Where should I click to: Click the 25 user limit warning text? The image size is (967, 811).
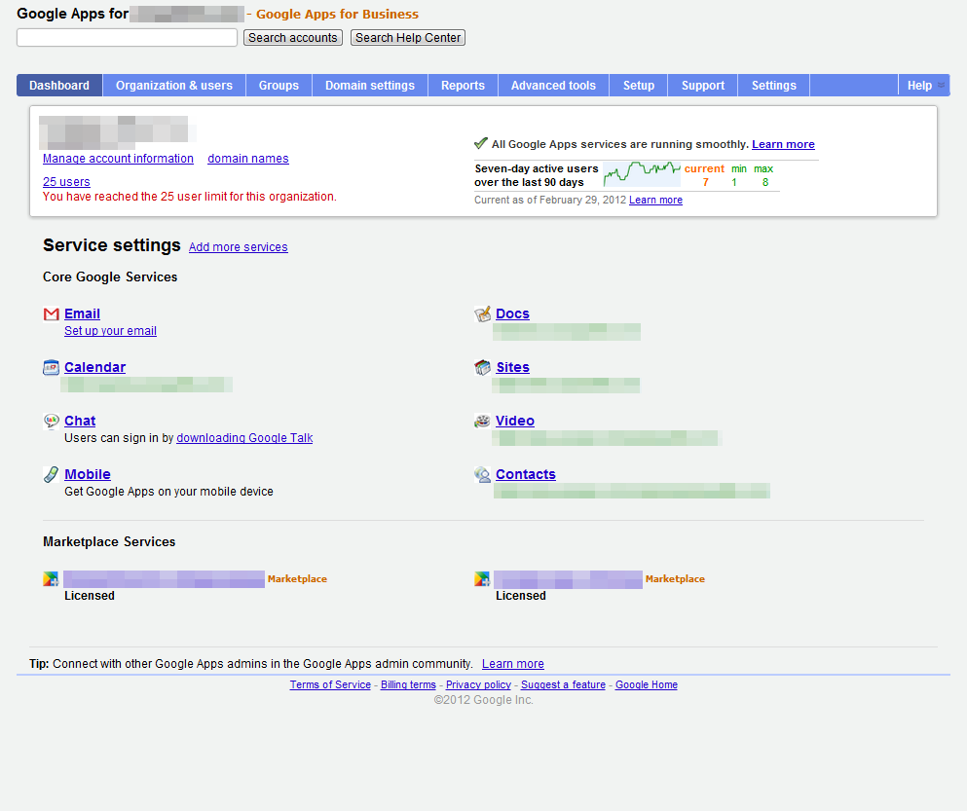pyautogui.click(x=190, y=197)
